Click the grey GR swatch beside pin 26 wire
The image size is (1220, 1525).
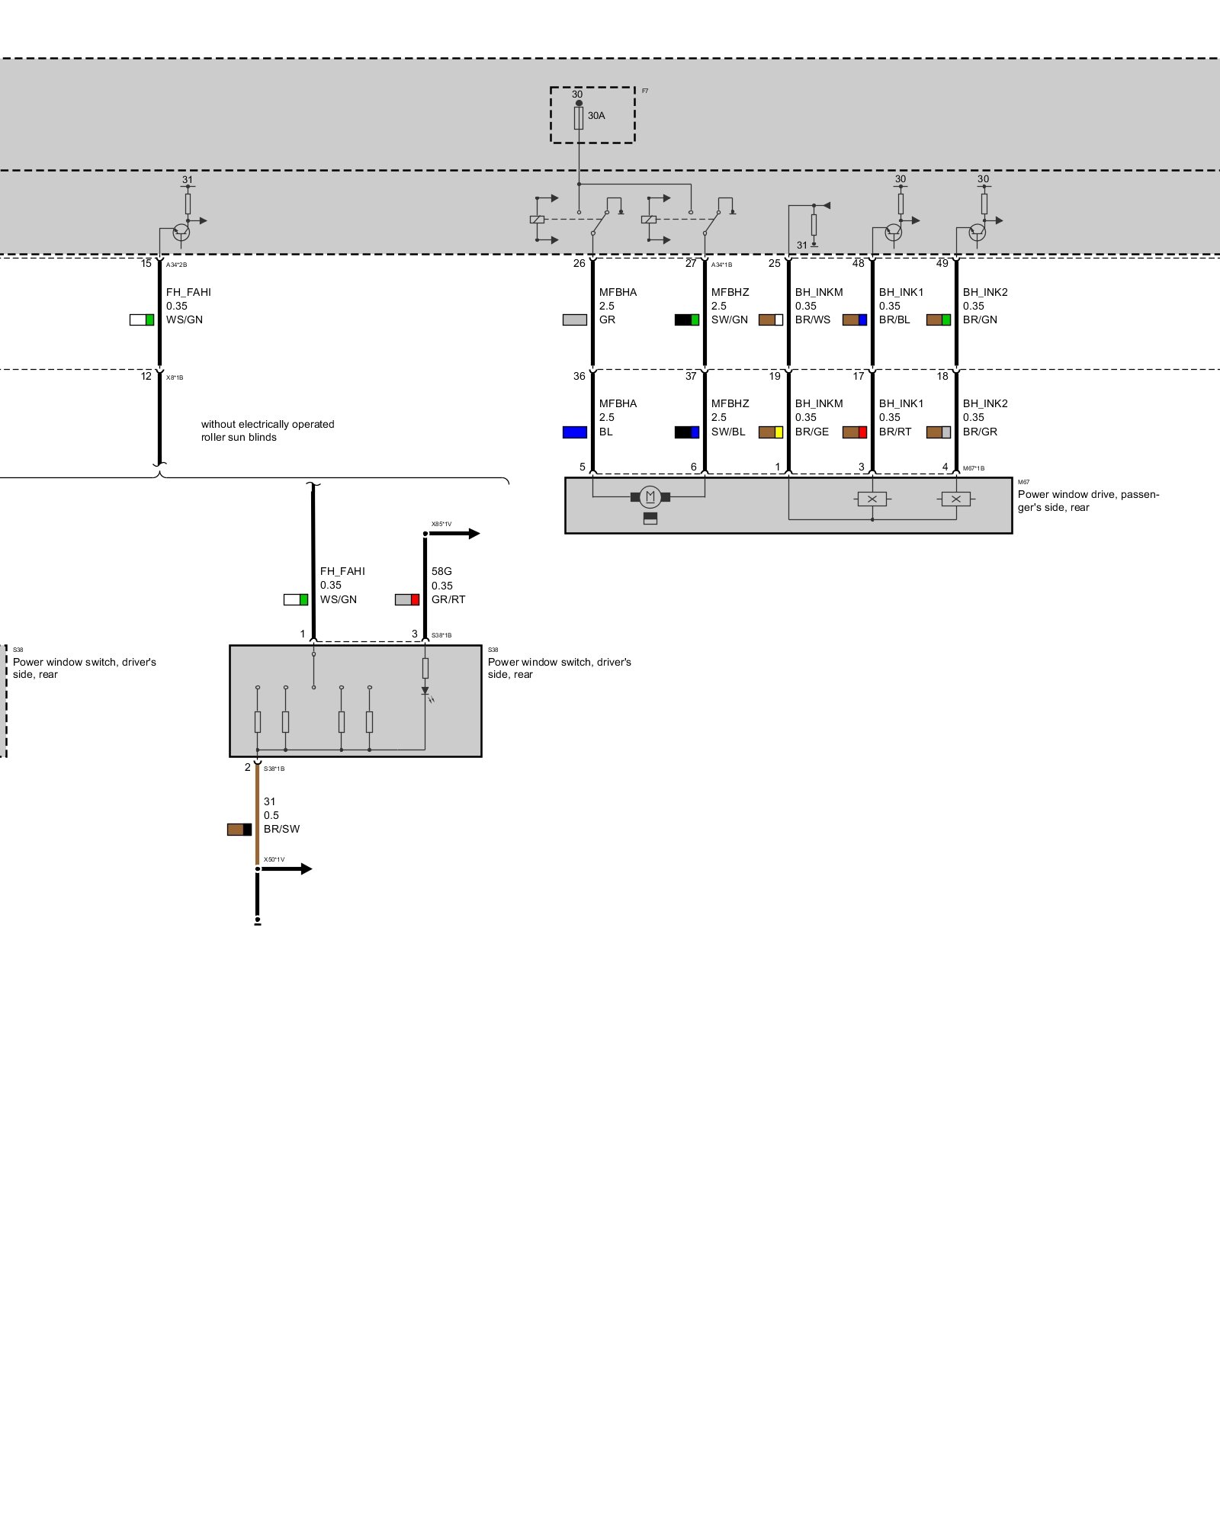click(574, 320)
